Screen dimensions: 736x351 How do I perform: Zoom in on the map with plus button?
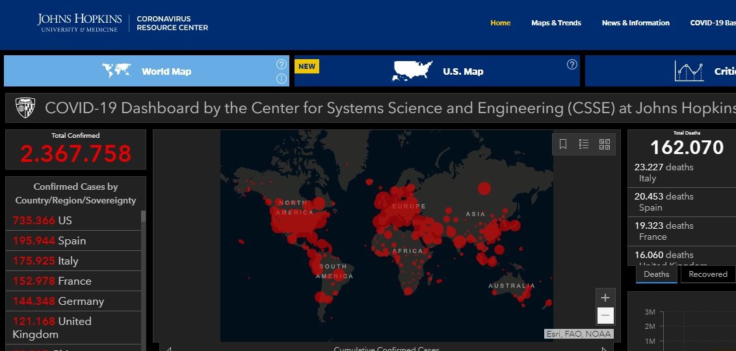pos(605,298)
